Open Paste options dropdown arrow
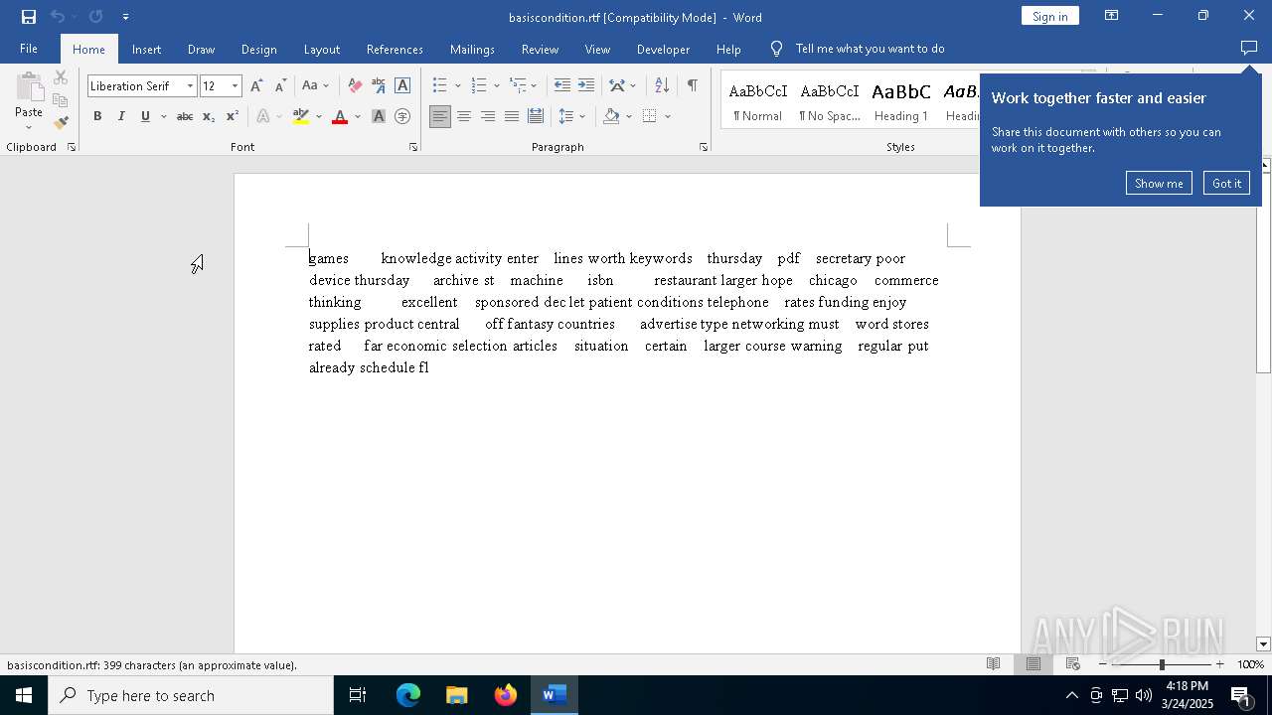 pyautogui.click(x=29, y=127)
